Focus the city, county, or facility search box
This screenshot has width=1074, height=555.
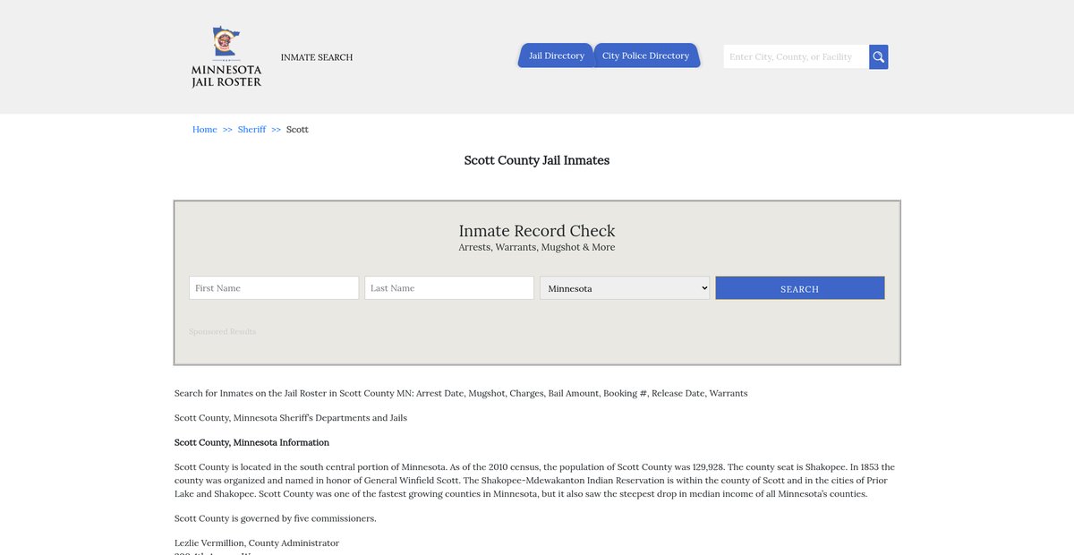pyautogui.click(x=795, y=57)
